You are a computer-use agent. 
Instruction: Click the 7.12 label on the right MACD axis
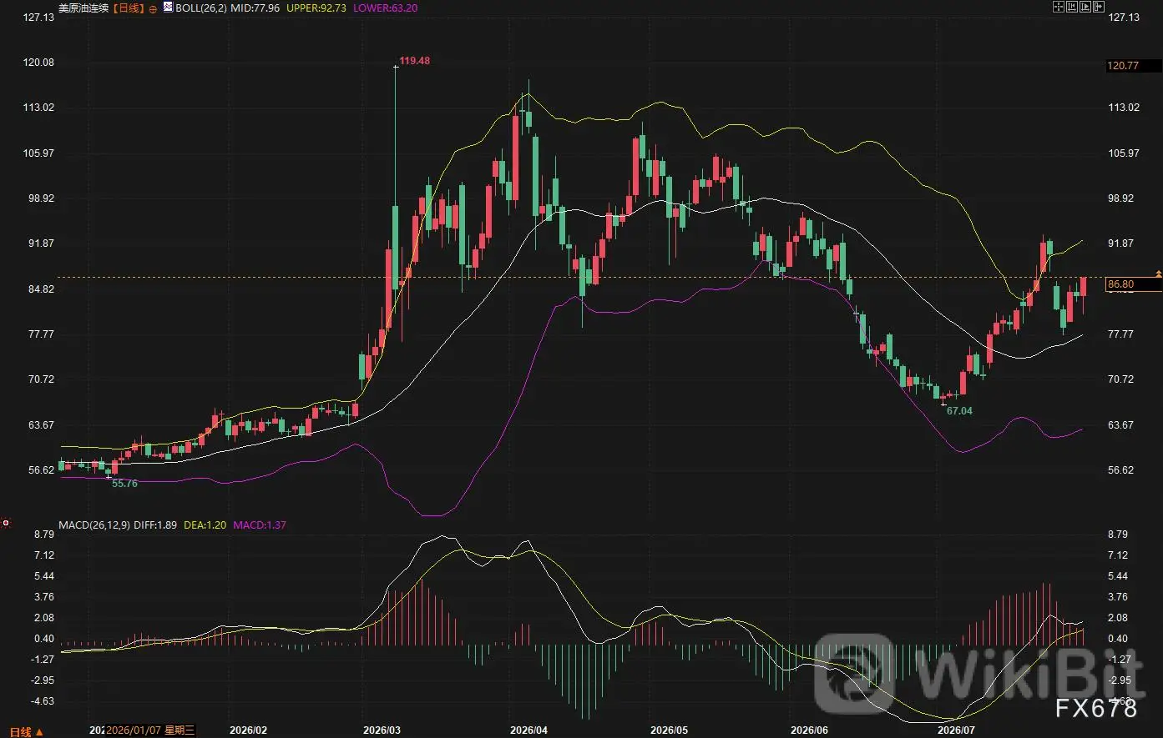click(x=1119, y=555)
